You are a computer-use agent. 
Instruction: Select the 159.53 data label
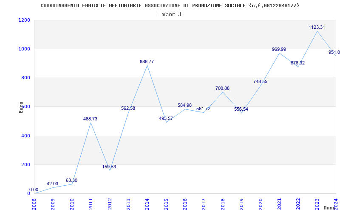point(109,167)
